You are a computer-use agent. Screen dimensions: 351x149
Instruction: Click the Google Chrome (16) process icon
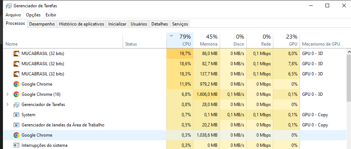click(x=16, y=94)
